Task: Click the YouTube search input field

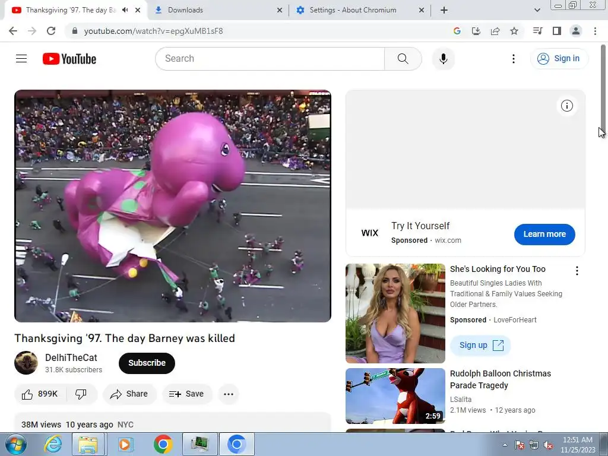Action: pos(270,59)
